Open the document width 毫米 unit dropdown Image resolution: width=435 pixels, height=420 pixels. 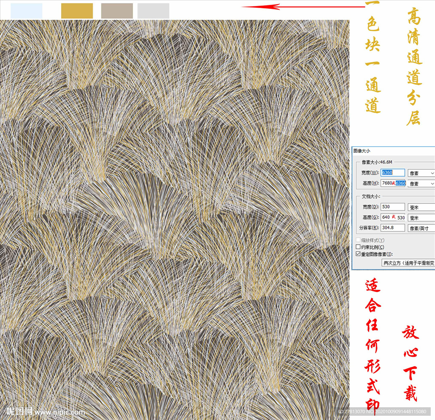pyautogui.click(x=421, y=207)
